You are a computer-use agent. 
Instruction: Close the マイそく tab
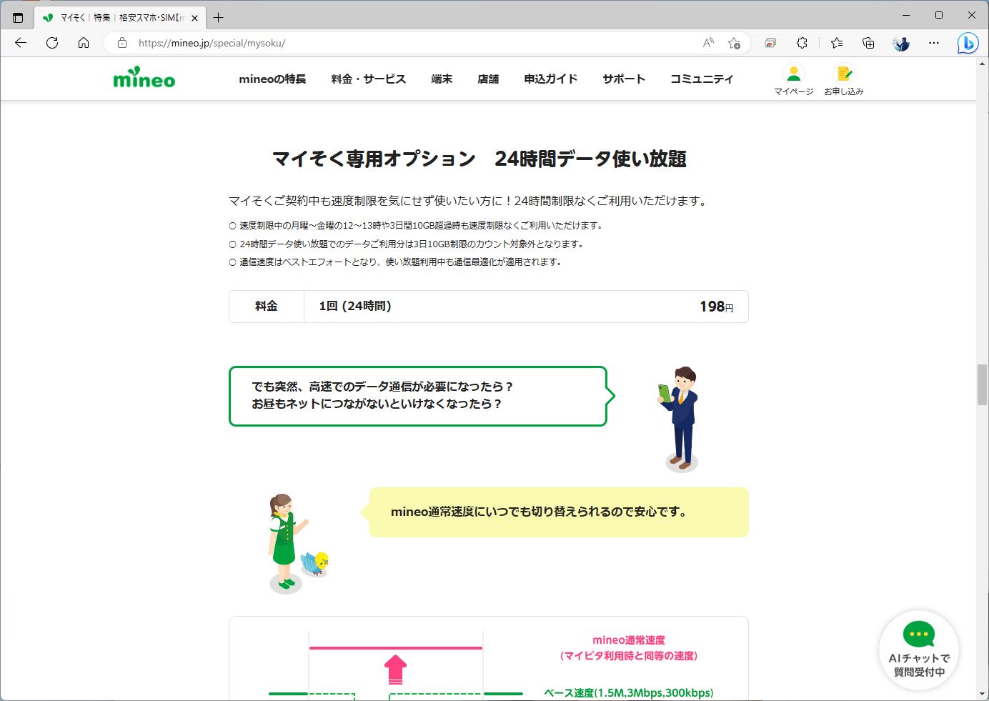194,18
